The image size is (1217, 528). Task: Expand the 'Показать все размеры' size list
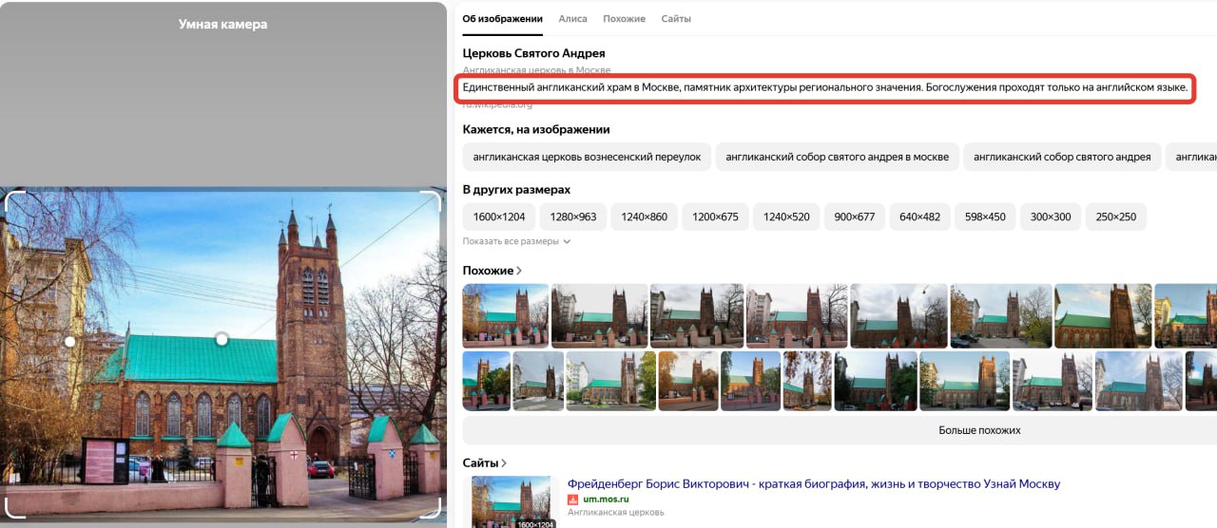point(516,241)
